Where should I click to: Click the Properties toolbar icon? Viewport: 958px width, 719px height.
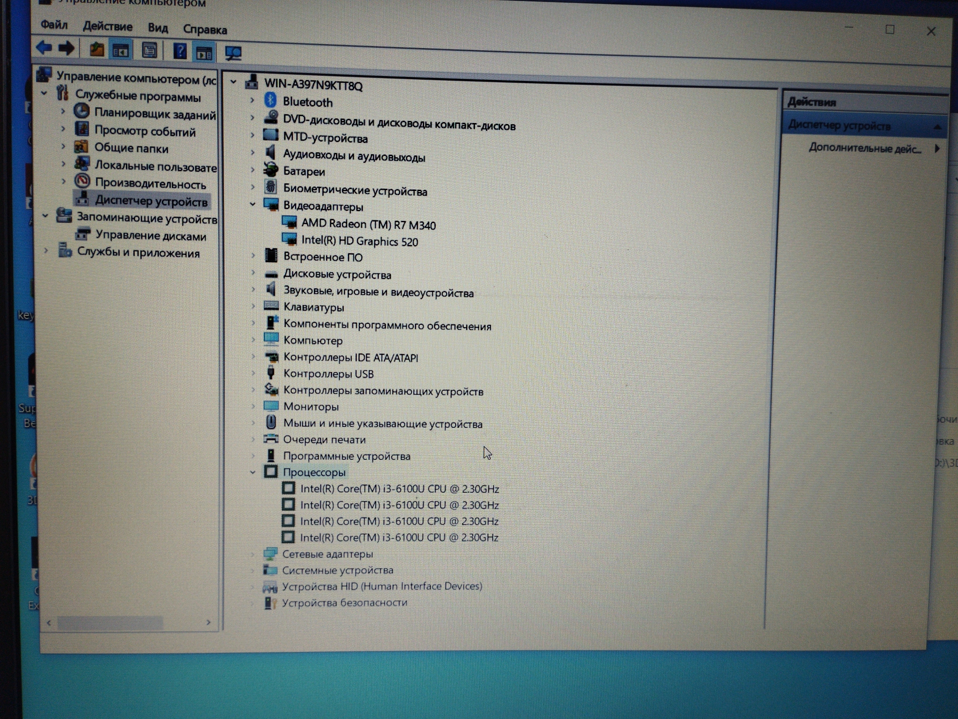[x=149, y=50]
